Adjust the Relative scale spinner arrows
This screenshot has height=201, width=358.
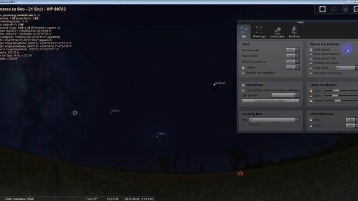click(297, 56)
